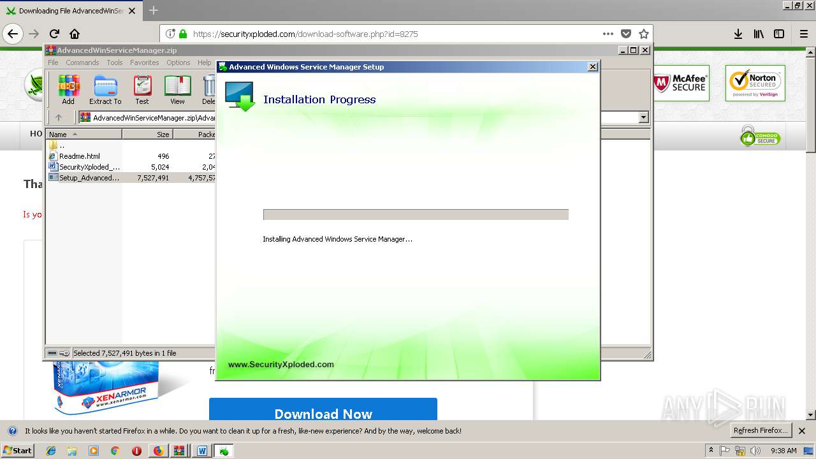The height and width of the screenshot is (459, 816).
Task: Dismiss the Firefox refresh notification bar
Action: (x=802, y=431)
